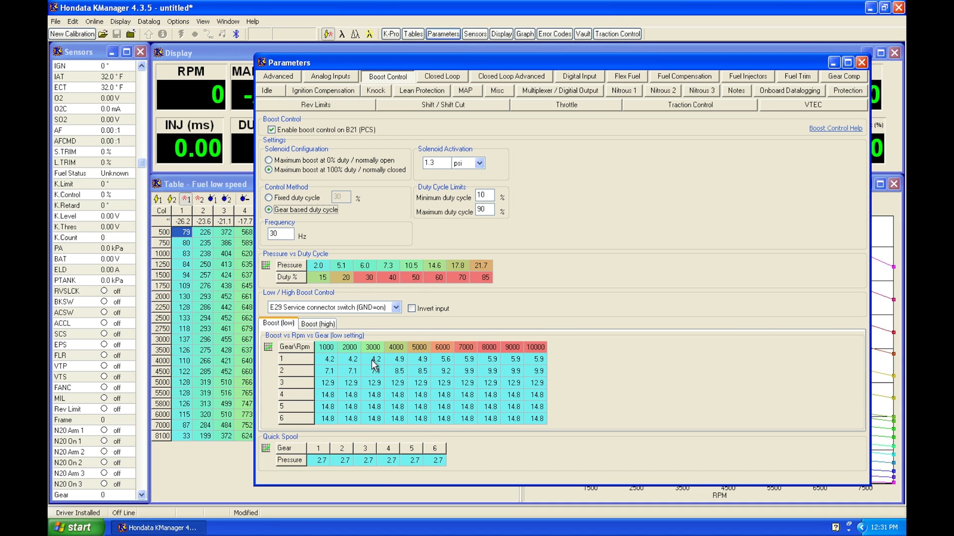Switch to the Closed Loop Advanced tab
This screenshot has width=954, height=536.
pos(511,76)
